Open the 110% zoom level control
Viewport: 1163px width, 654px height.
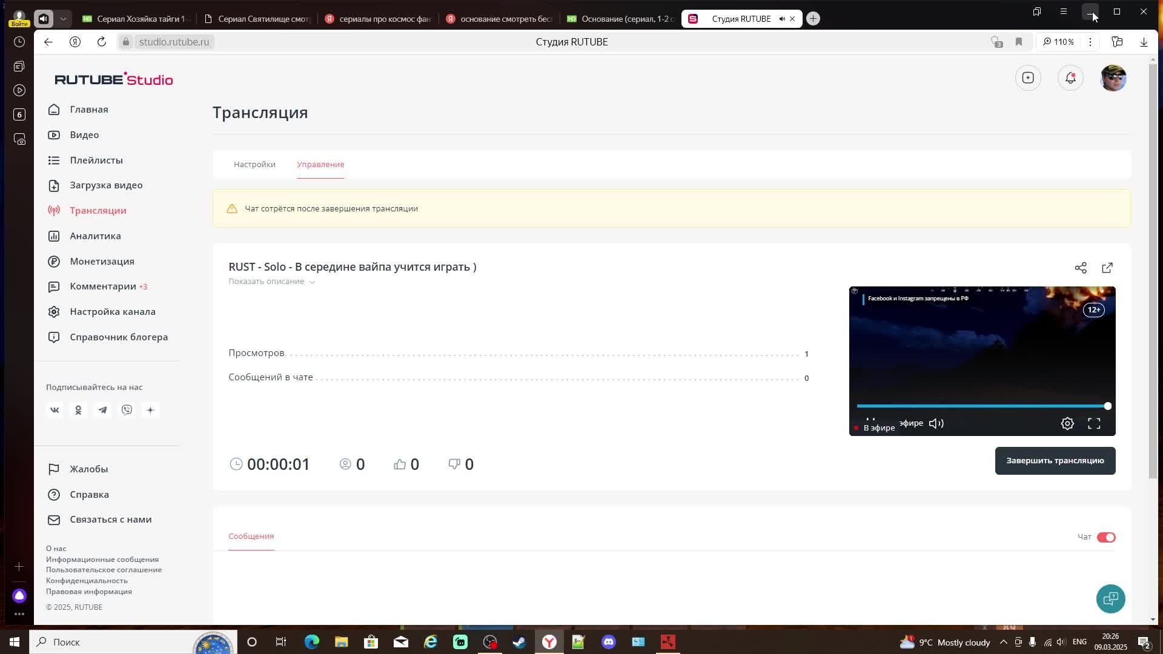coord(1058,42)
